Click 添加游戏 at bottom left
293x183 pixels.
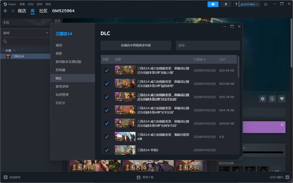pos(12,177)
